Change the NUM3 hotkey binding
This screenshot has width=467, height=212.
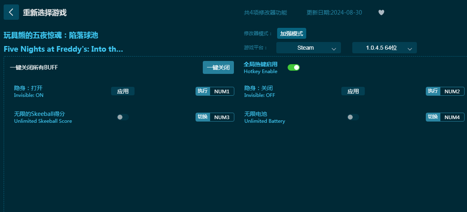(x=222, y=117)
